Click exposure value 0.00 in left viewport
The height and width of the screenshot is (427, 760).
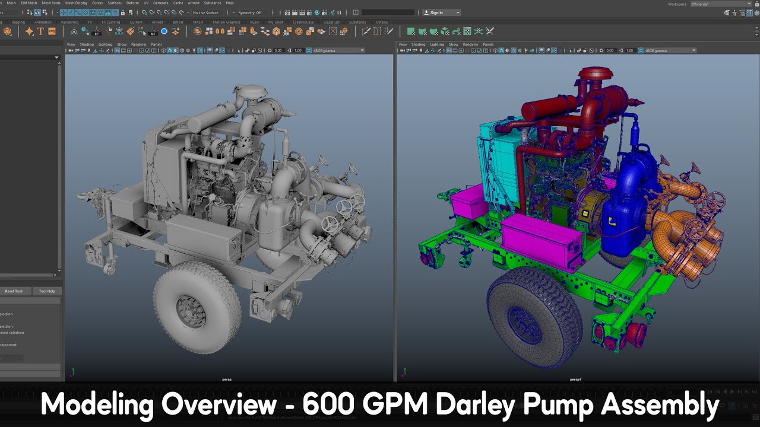click(x=278, y=50)
